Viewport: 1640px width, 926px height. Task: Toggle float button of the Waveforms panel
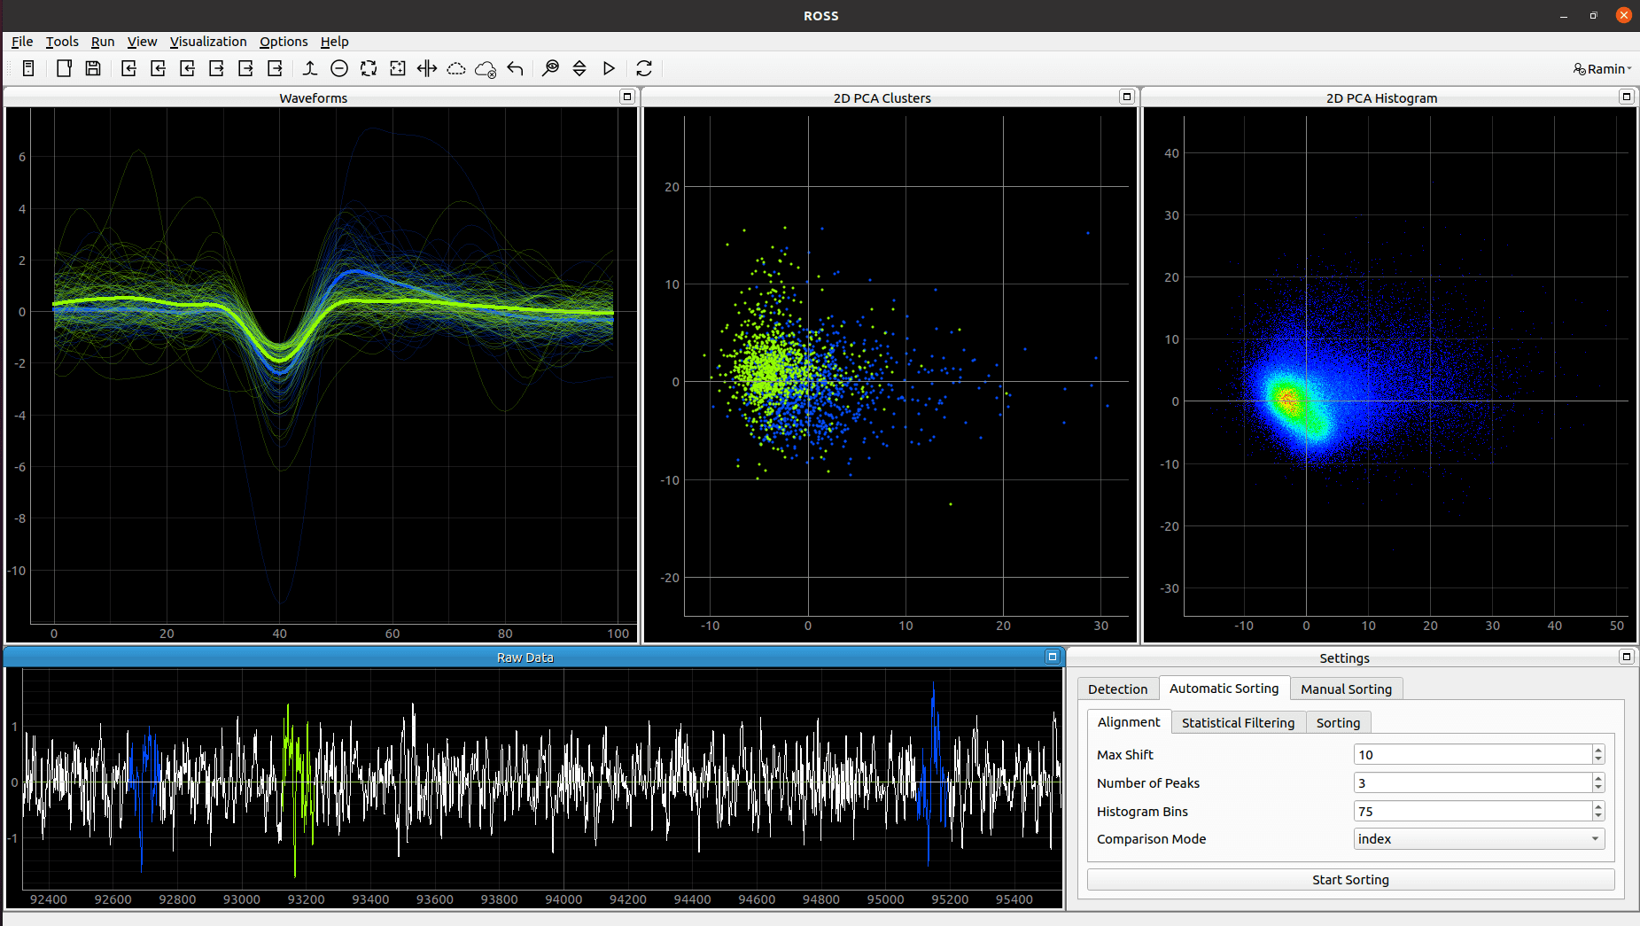point(627,97)
